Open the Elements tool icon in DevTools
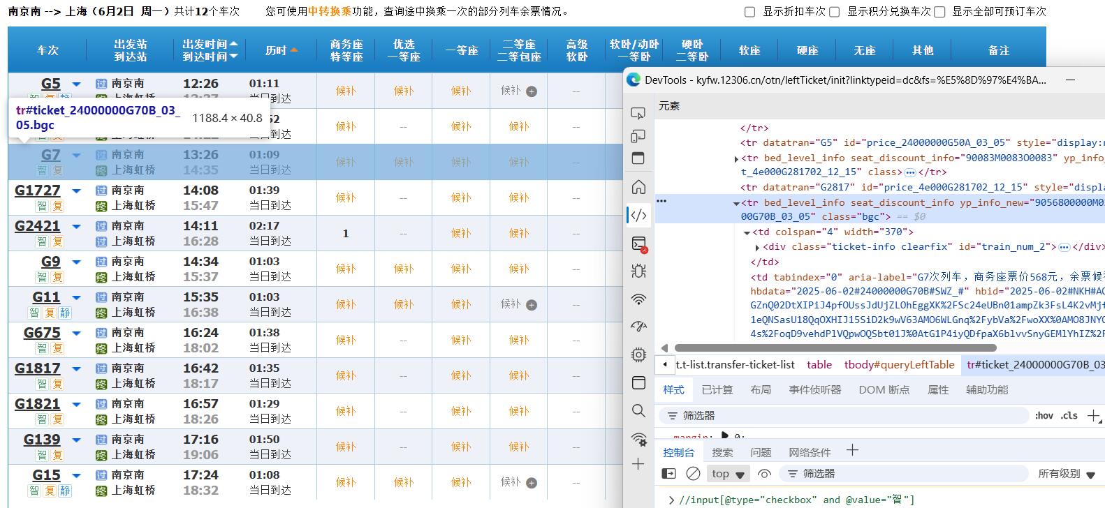Image resolution: width=1105 pixels, height=508 pixels. click(x=638, y=215)
